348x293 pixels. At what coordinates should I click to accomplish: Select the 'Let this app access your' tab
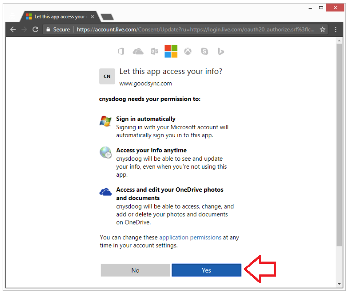point(58,17)
